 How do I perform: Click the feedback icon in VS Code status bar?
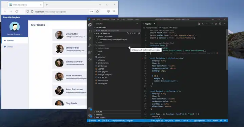pyautogui.click(x=221, y=121)
